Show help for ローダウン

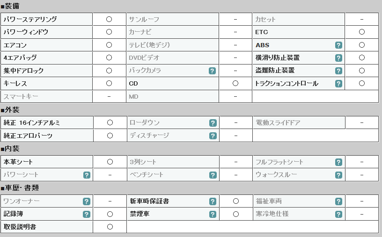click(213, 123)
